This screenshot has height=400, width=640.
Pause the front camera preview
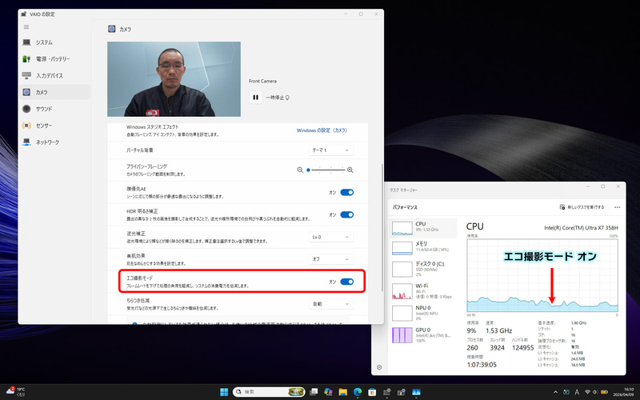[x=255, y=98]
